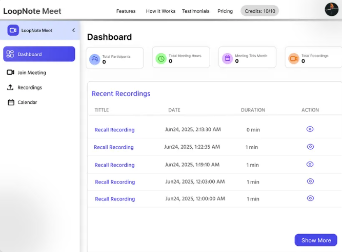
Task: Open Recall Recording dated 2:13:30 AM
Action: click(x=114, y=130)
